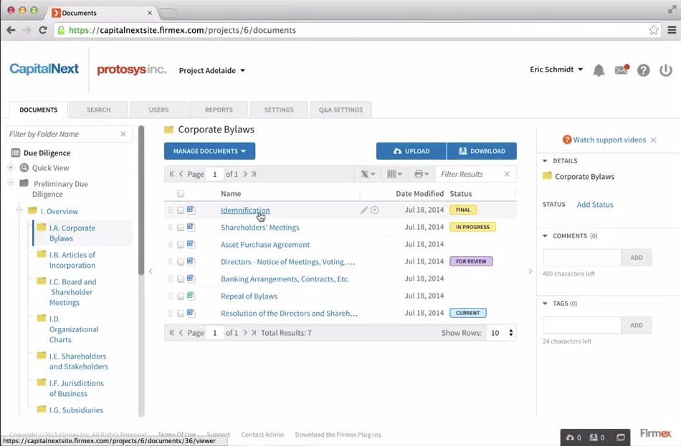Reload the page with browser refresh button
The height and width of the screenshot is (446, 681).
pyautogui.click(x=42, y=30)
